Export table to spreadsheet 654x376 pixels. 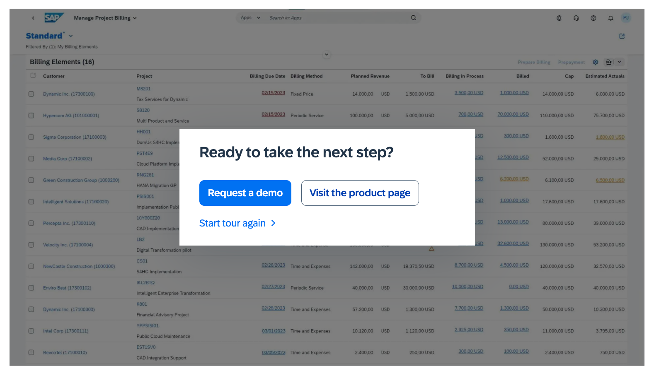click(608, 62)
